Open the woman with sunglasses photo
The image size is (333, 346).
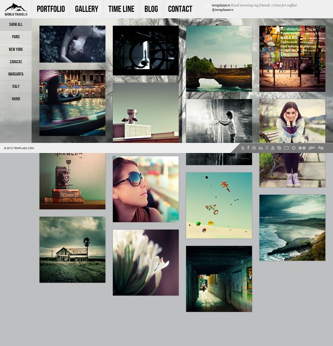(x=146, y=189)
